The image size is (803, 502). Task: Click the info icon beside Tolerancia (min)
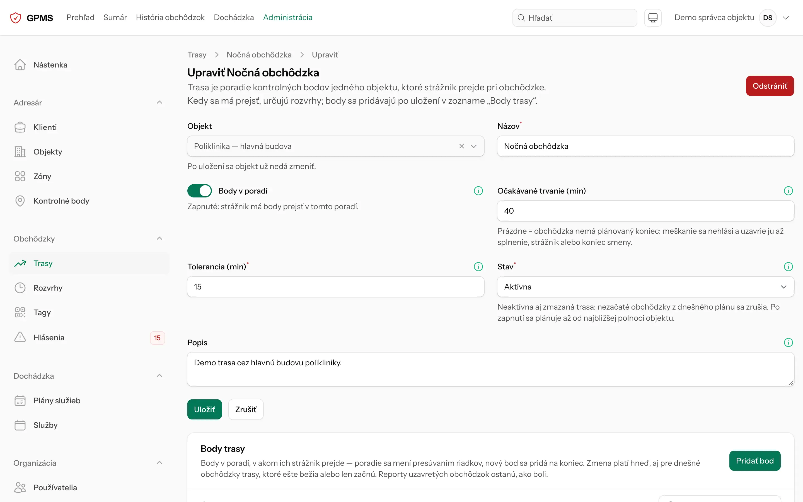478,267
